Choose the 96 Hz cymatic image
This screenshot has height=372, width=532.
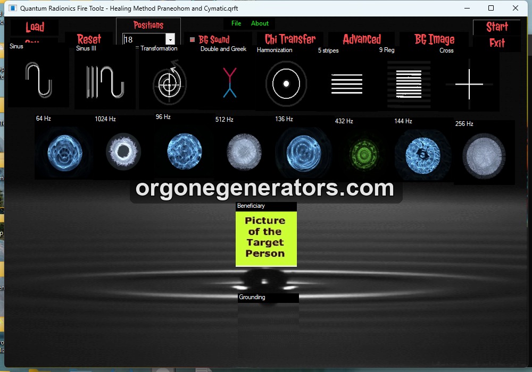pos(185,151)
